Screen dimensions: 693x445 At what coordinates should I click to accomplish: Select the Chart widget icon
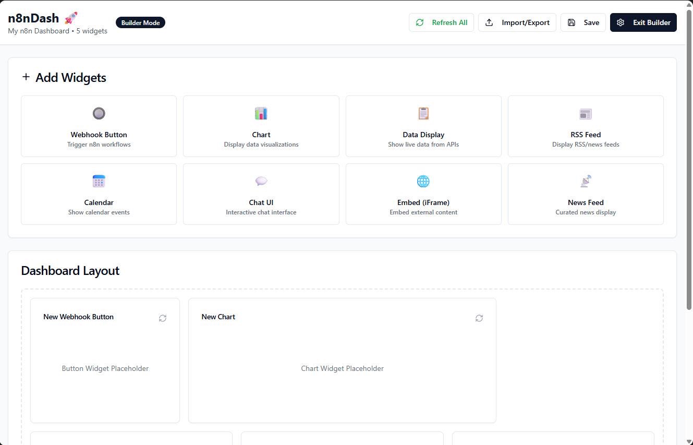click(261, 113)
